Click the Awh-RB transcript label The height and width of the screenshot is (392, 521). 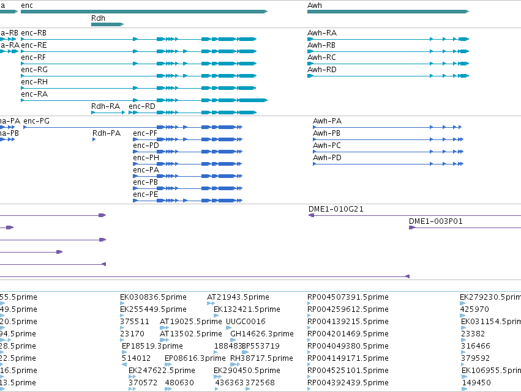tap(321, 45)
